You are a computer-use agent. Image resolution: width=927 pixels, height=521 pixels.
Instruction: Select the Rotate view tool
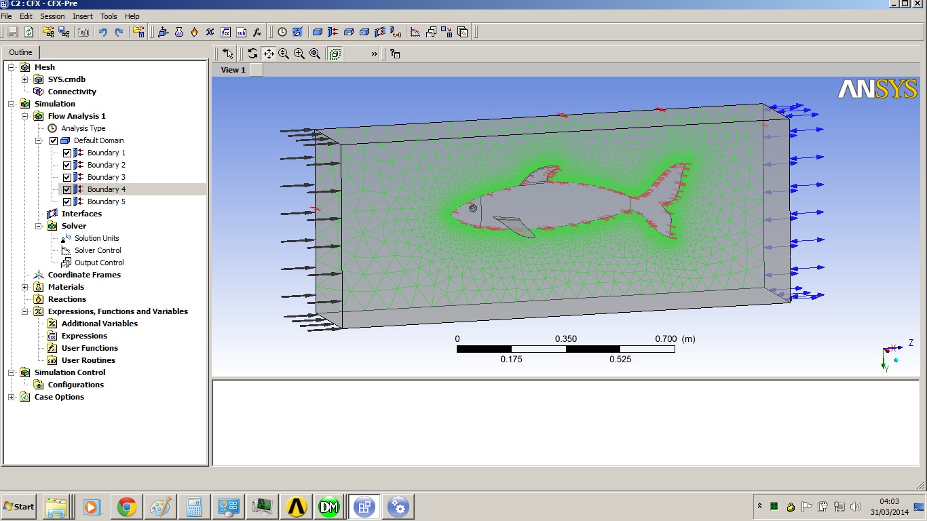point(253,54)
